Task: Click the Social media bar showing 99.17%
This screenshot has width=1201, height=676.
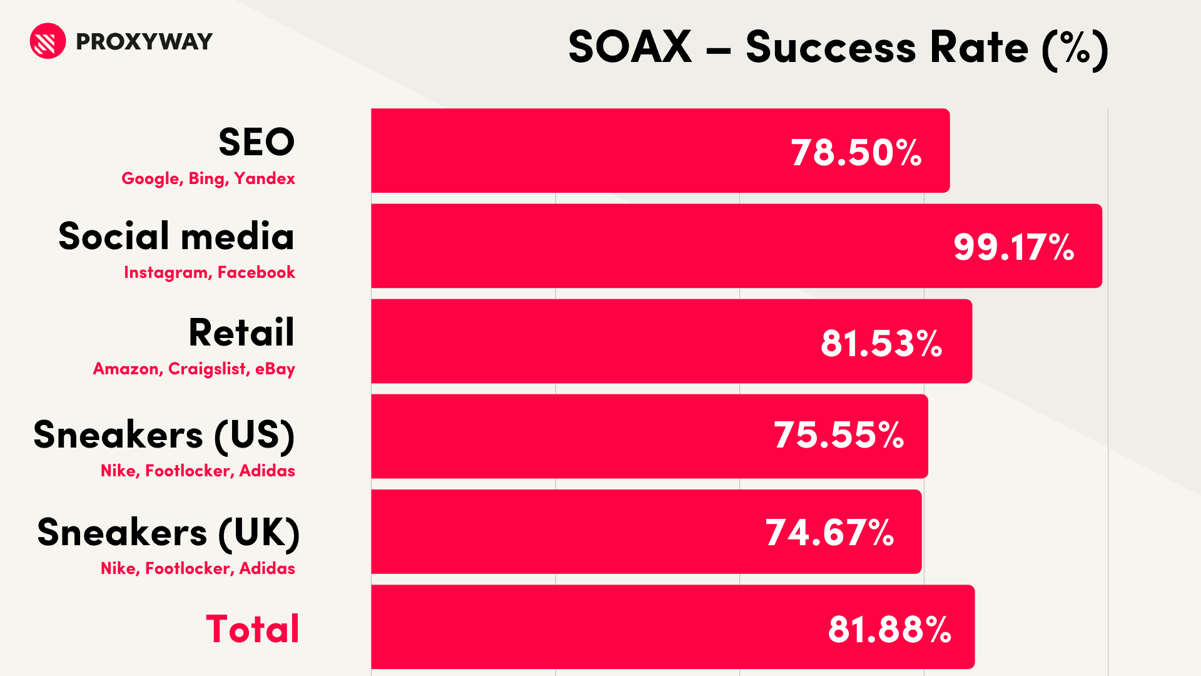Action: pos(736,246)
